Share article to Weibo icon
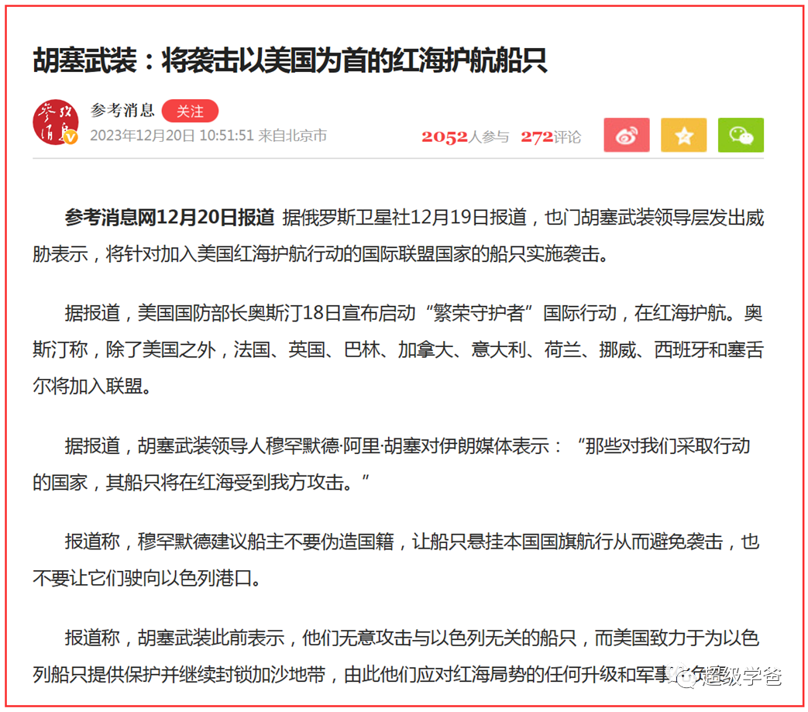The image size is (808, 712). (627, 135)
